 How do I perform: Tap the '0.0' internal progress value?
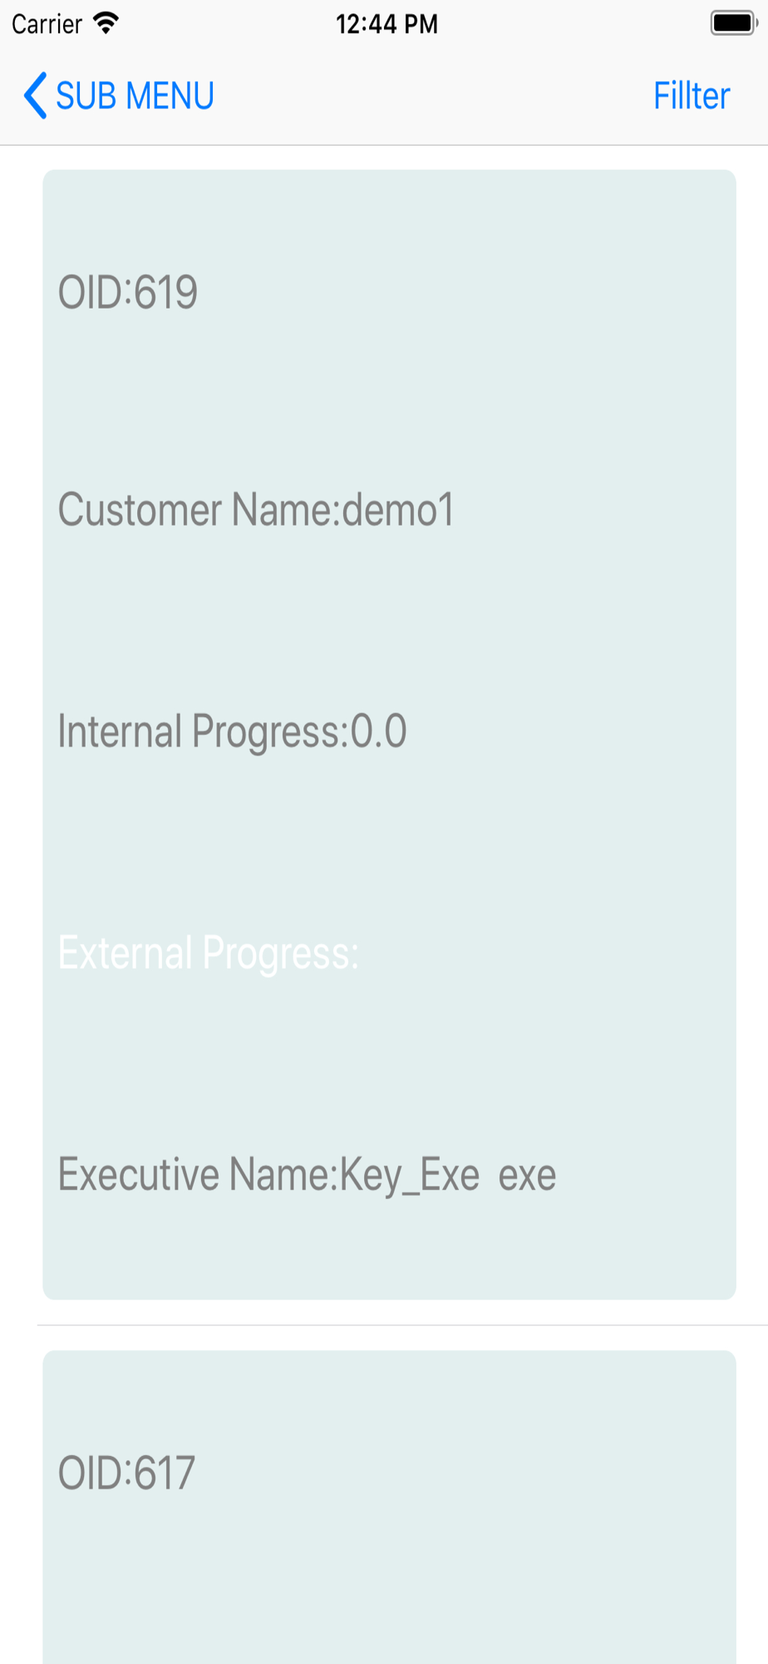click(x=378, y=731)
